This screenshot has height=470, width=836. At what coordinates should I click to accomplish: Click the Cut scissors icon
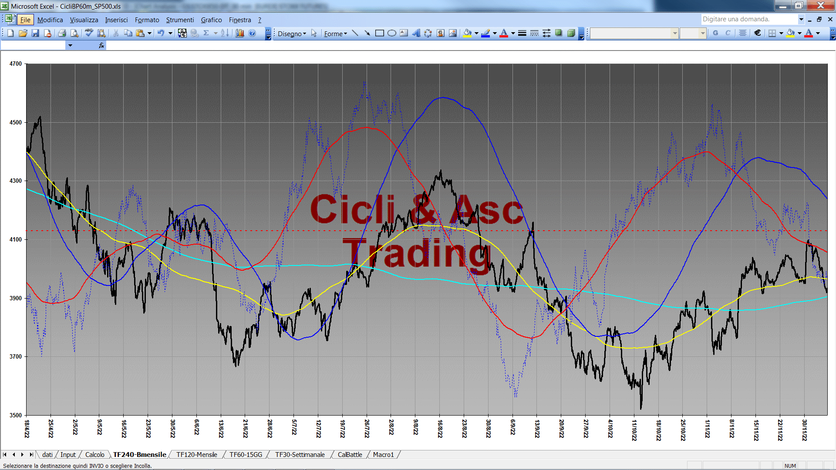(116, 33)
